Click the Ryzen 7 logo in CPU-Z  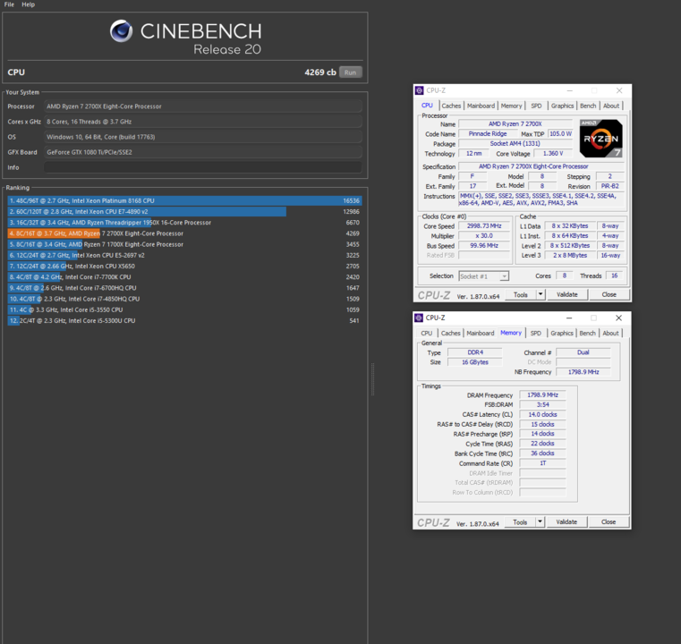click(600, 139)
